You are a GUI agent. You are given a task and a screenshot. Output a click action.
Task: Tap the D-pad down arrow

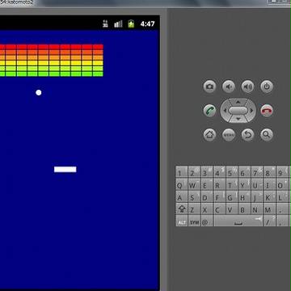238,119
